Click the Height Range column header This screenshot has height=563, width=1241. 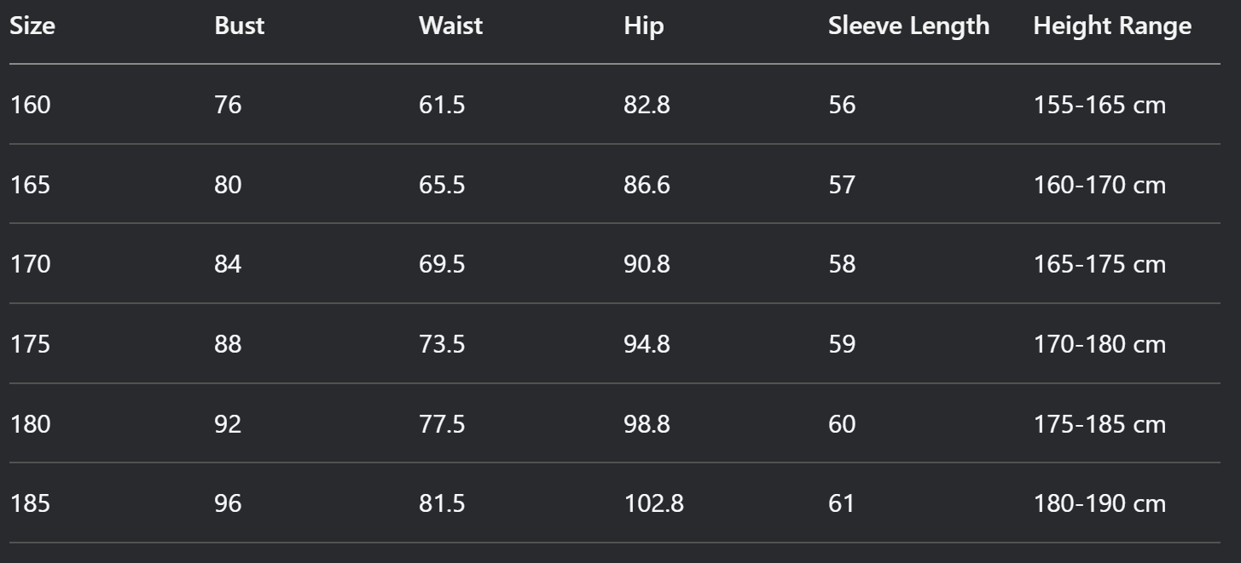(x=1112, y=26)
